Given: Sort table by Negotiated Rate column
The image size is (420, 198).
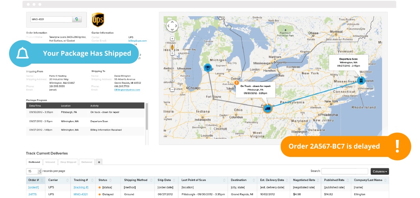Looking at the screenshot, I should (306, 180).
